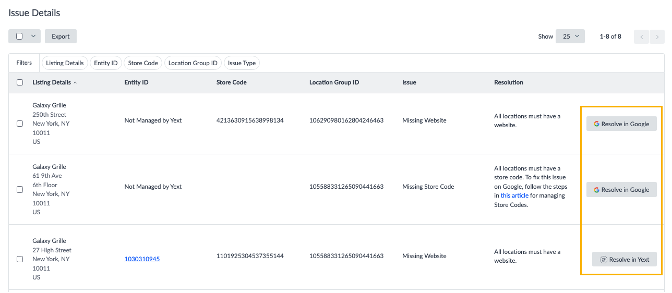Open the Listing Details filter chip
Viewport: 672px width, 293px height.
(x=65, y=63)
